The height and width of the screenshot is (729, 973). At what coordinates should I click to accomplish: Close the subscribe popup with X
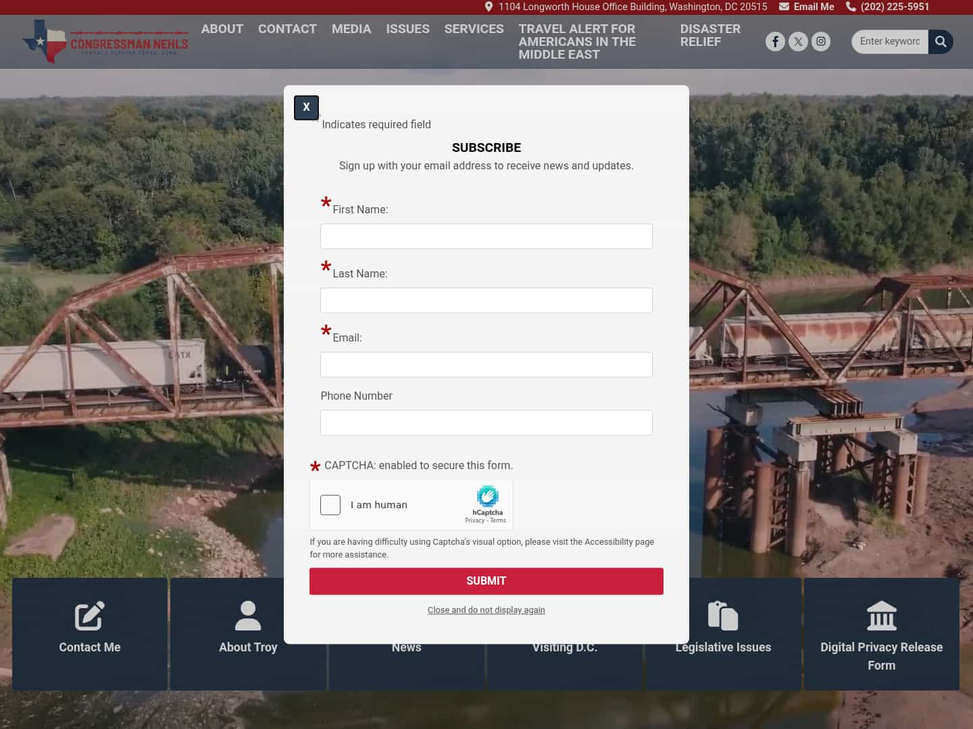coord(306,107)
